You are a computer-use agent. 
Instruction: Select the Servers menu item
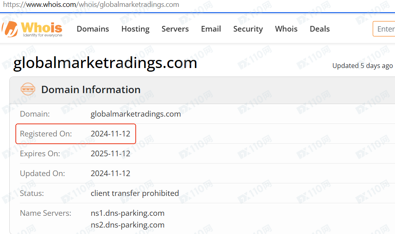click(175, 29)
